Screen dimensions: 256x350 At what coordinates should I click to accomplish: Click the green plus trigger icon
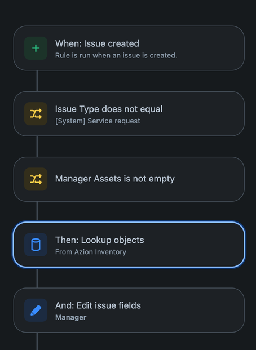coord(36,48)
